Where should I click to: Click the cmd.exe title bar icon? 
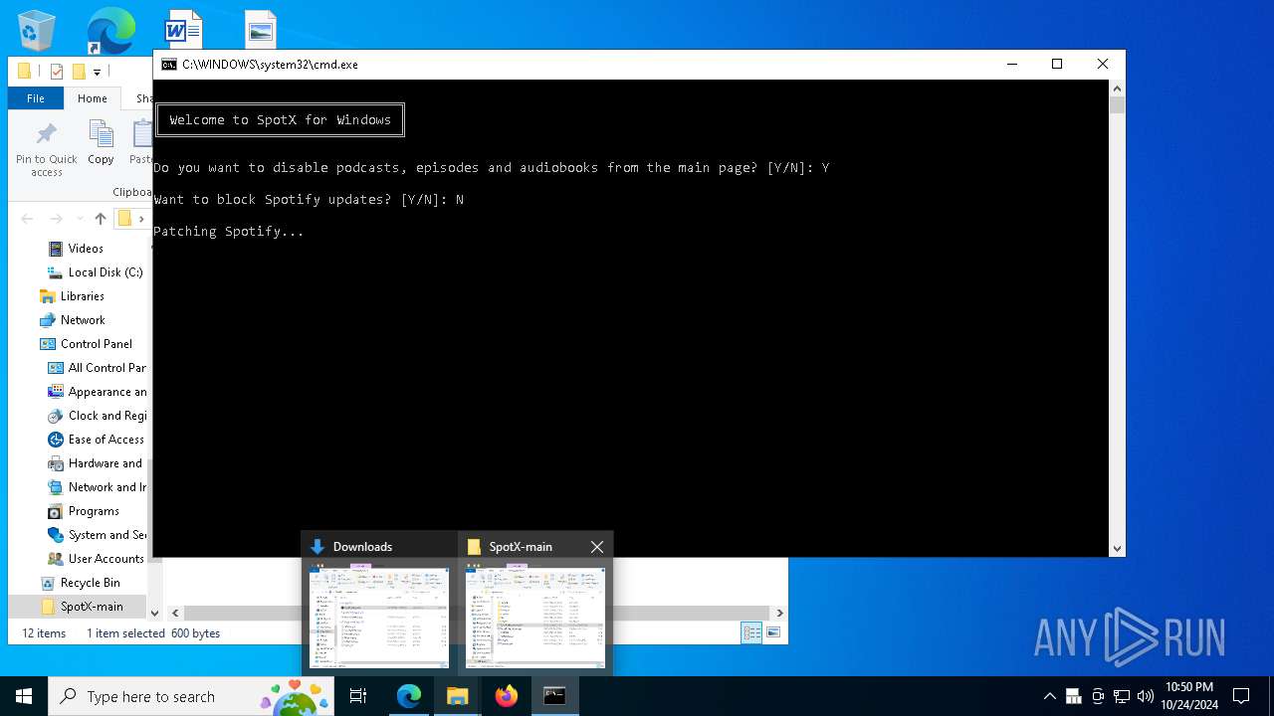pos(169,65)
